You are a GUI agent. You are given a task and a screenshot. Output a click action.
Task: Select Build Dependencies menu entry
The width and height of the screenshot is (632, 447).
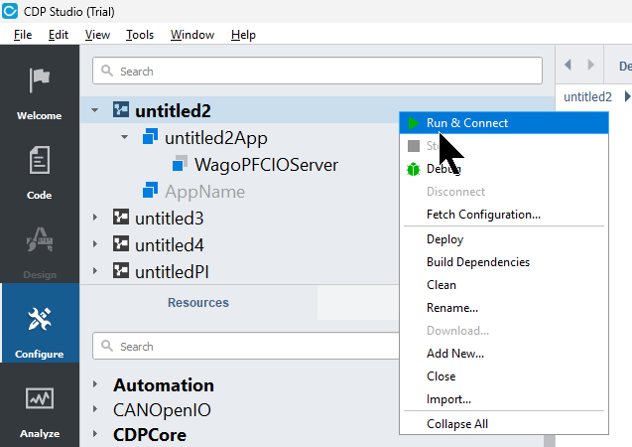click(x=504, y=262)
